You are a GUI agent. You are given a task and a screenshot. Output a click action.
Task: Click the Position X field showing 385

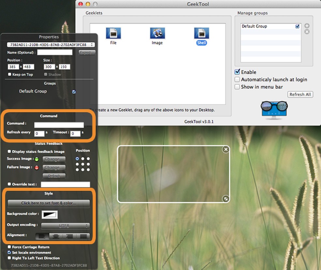(x=13, y=67)
